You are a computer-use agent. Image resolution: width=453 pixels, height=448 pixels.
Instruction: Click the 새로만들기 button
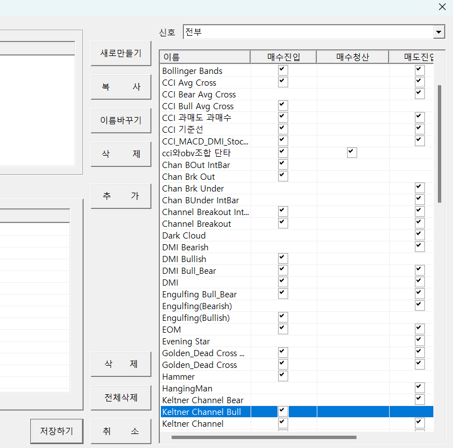(x=121, y=54)
